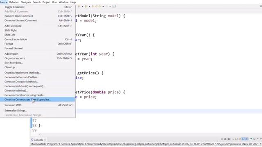Open the Forward history dropdown arrow
Screen dimensions: 262x147
pyautogui.click(x=110, y=7)
